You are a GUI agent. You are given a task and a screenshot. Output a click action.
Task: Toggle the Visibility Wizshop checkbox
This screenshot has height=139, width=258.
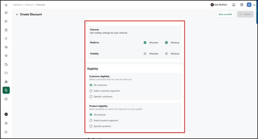[166, 54]
